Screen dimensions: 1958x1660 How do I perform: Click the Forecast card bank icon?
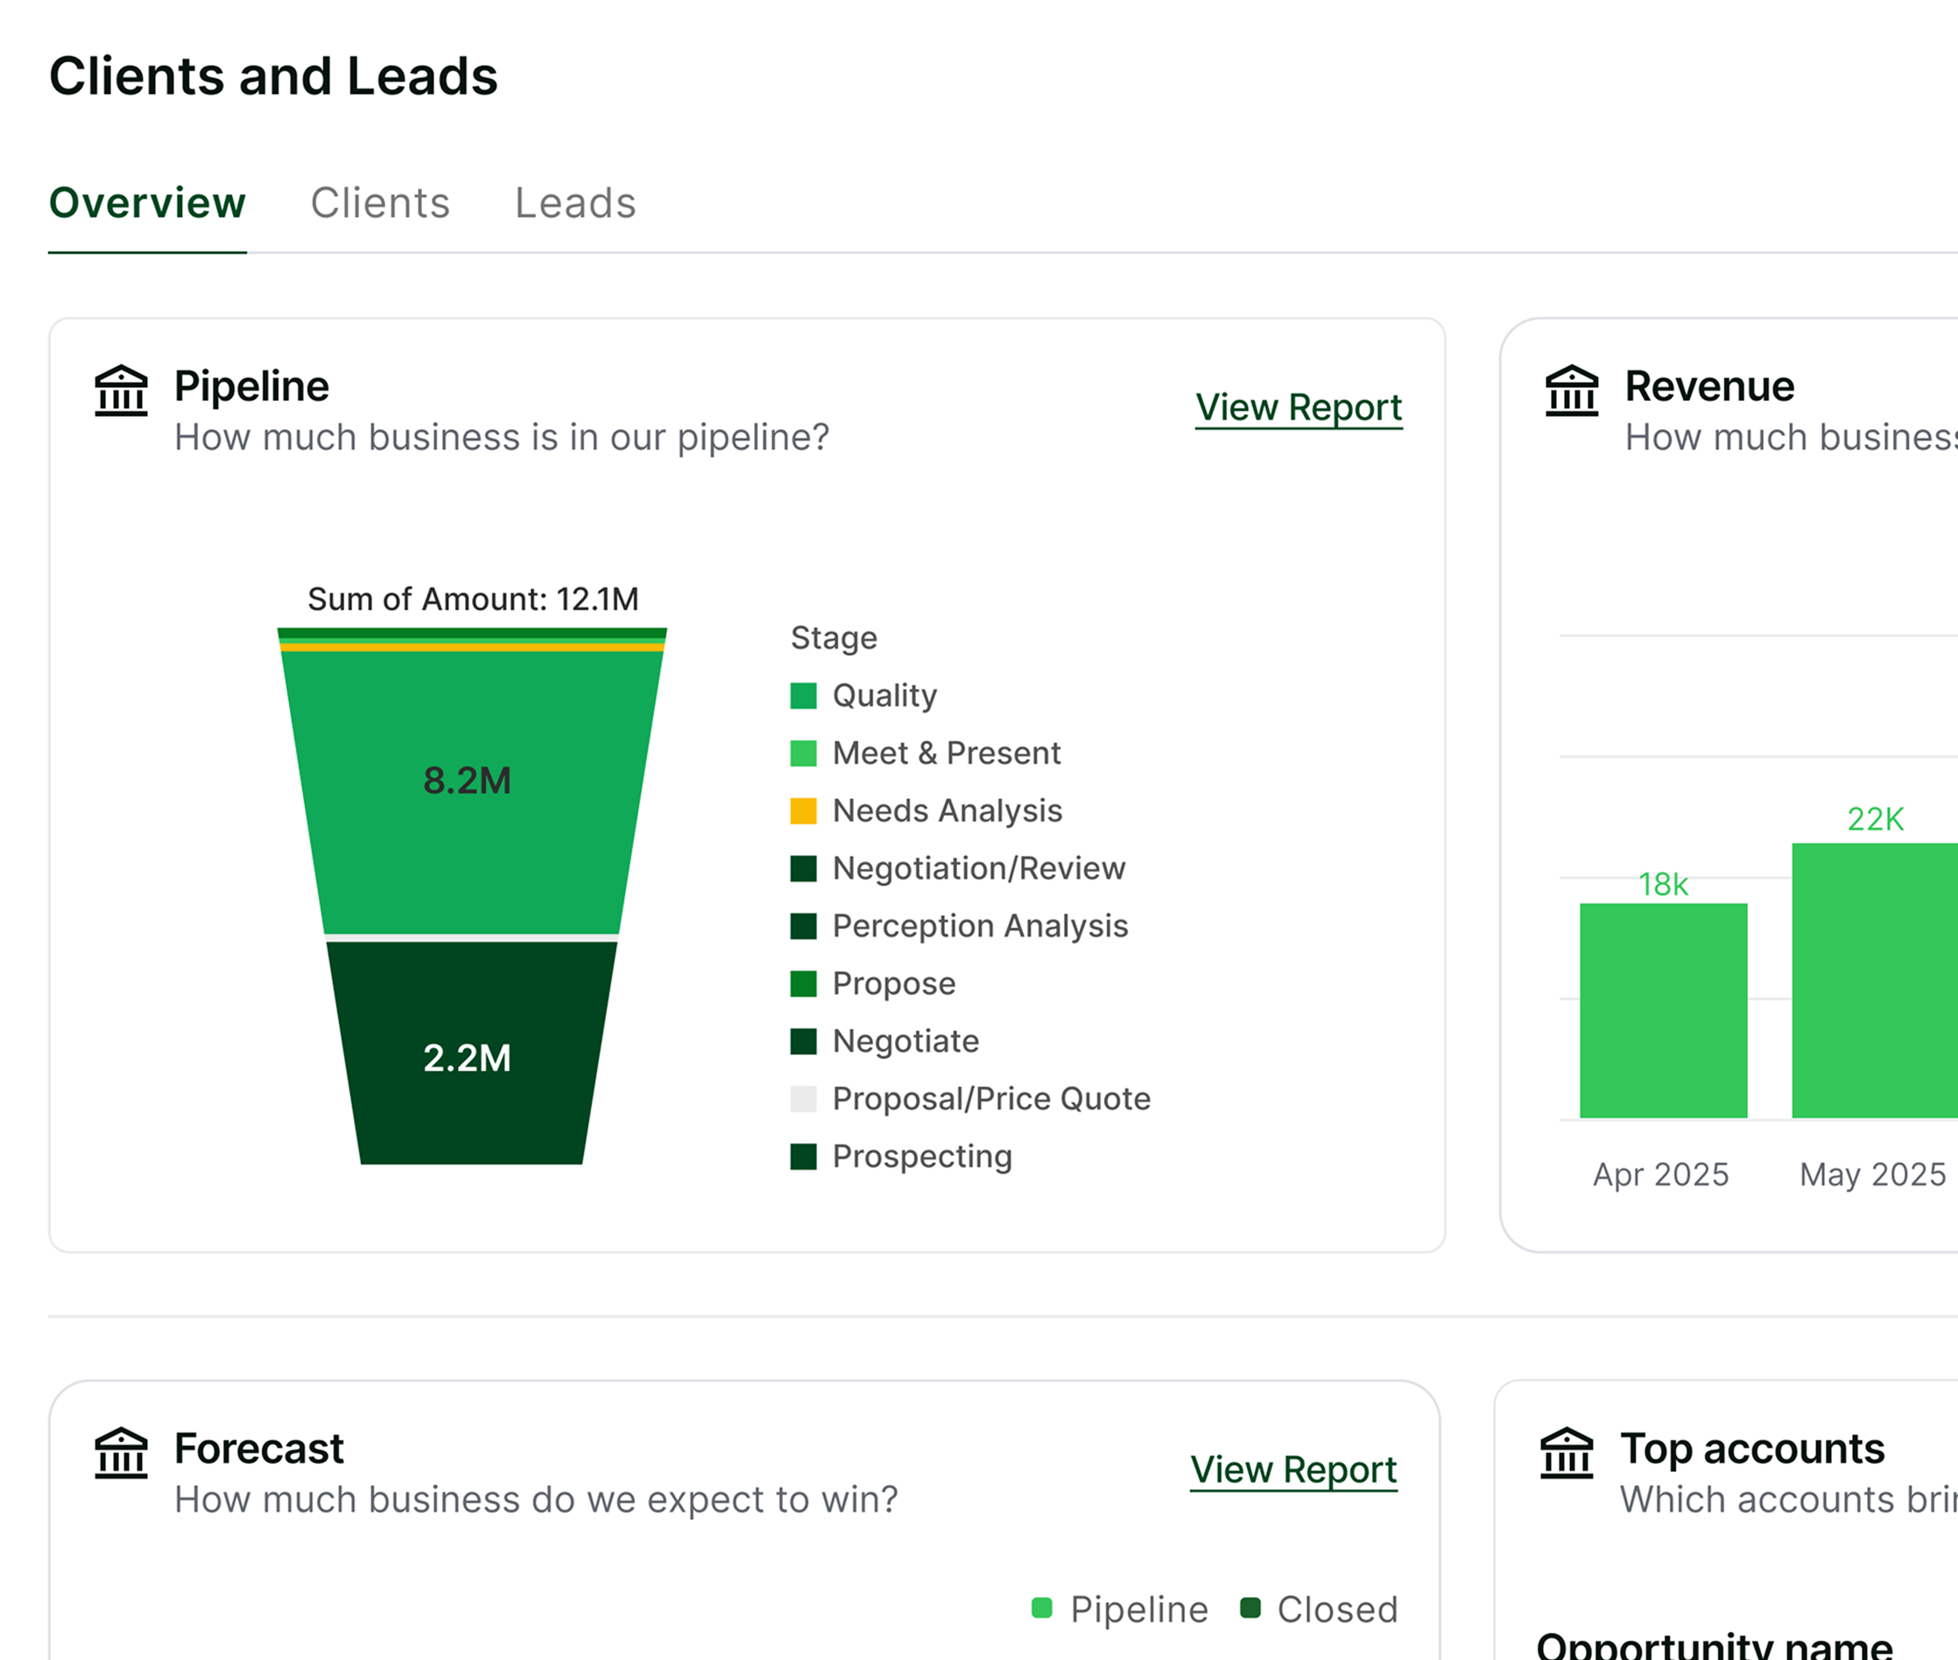[x=121, y=1452]
